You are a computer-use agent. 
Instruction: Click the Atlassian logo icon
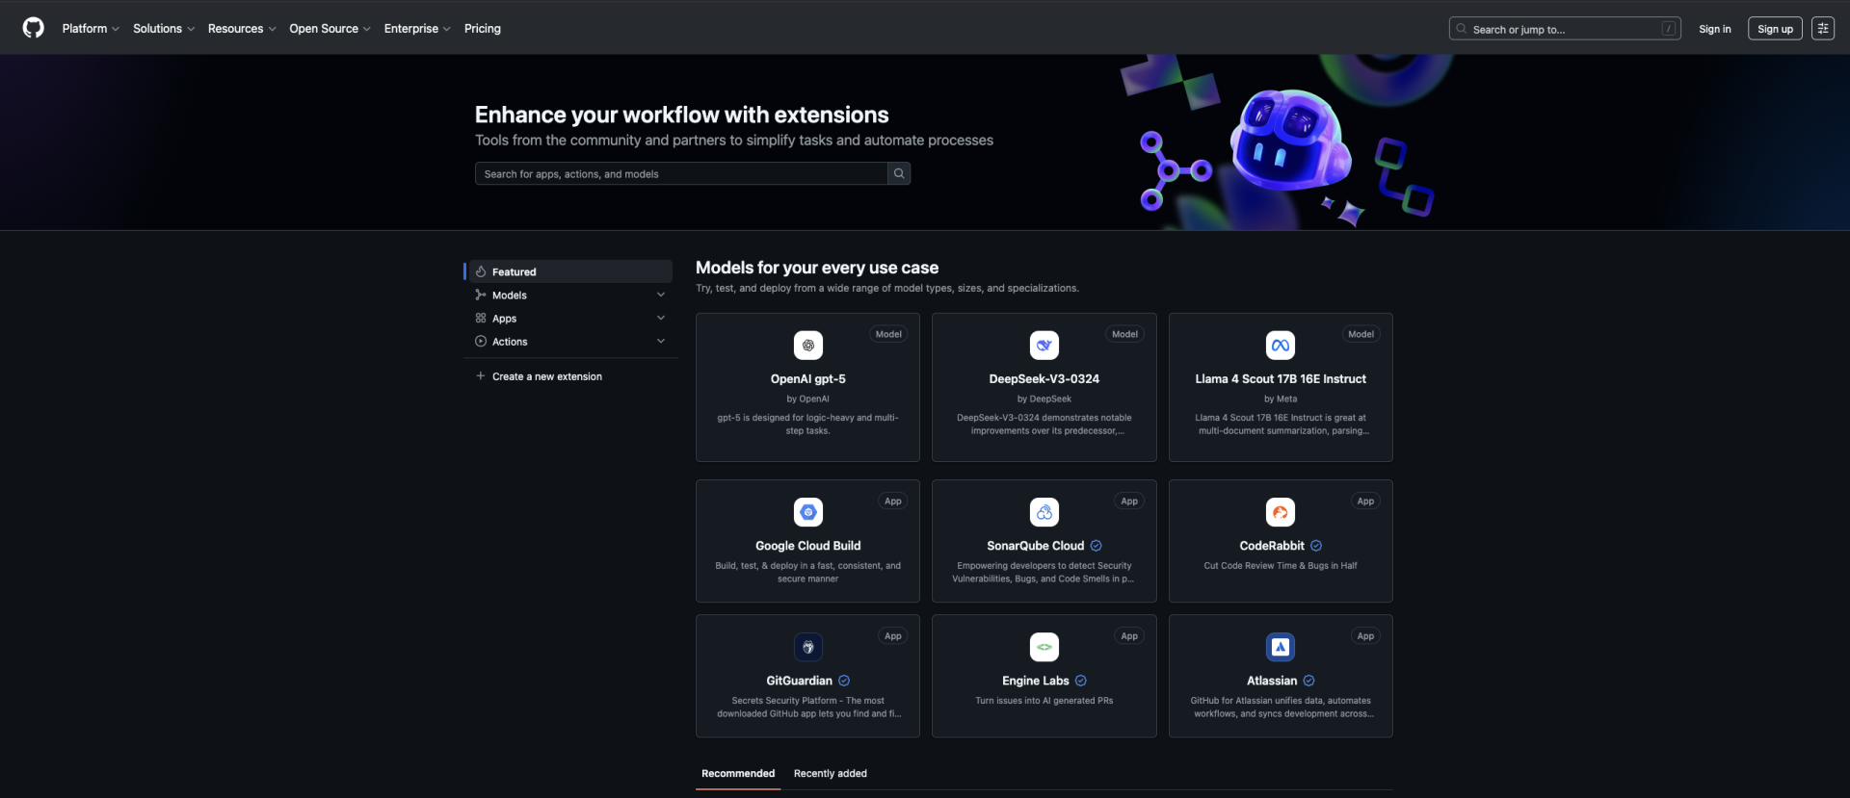(1281, 647)
